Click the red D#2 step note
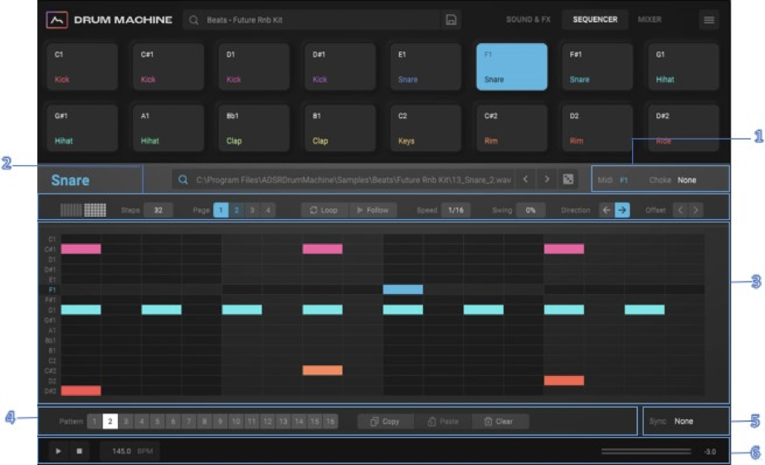765x465 pixels. [x=81, y=391]
